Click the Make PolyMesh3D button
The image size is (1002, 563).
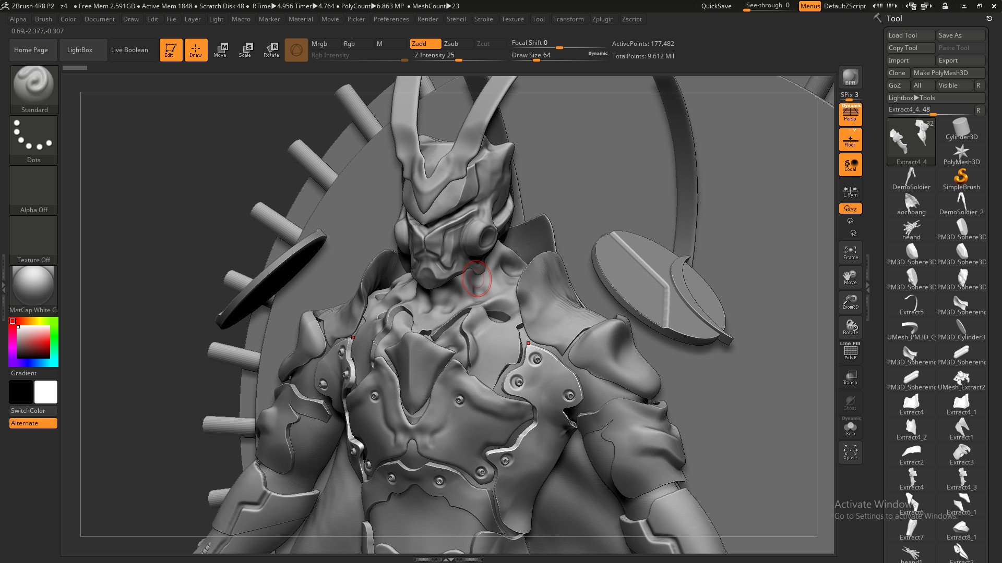(x=948, y=73)
